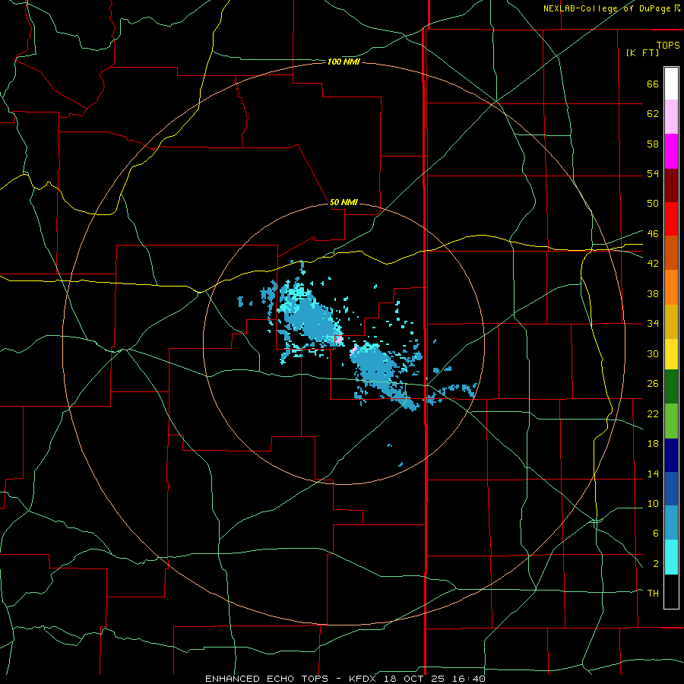Click the 'KFDX' radar site identifier

(364, 679)
